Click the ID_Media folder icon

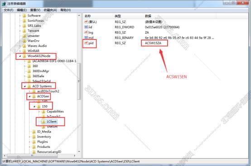[34, 132]
